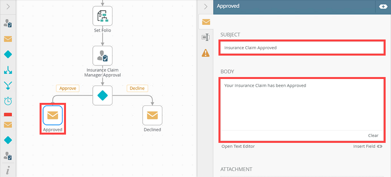
Task: Click Insert Field below the Body
Action: (x=368, y=146)
